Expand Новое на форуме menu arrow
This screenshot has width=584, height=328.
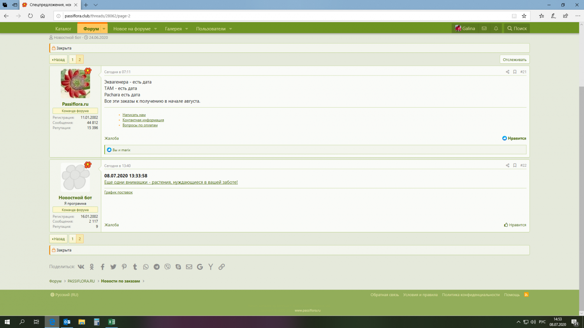pos(155,29)
